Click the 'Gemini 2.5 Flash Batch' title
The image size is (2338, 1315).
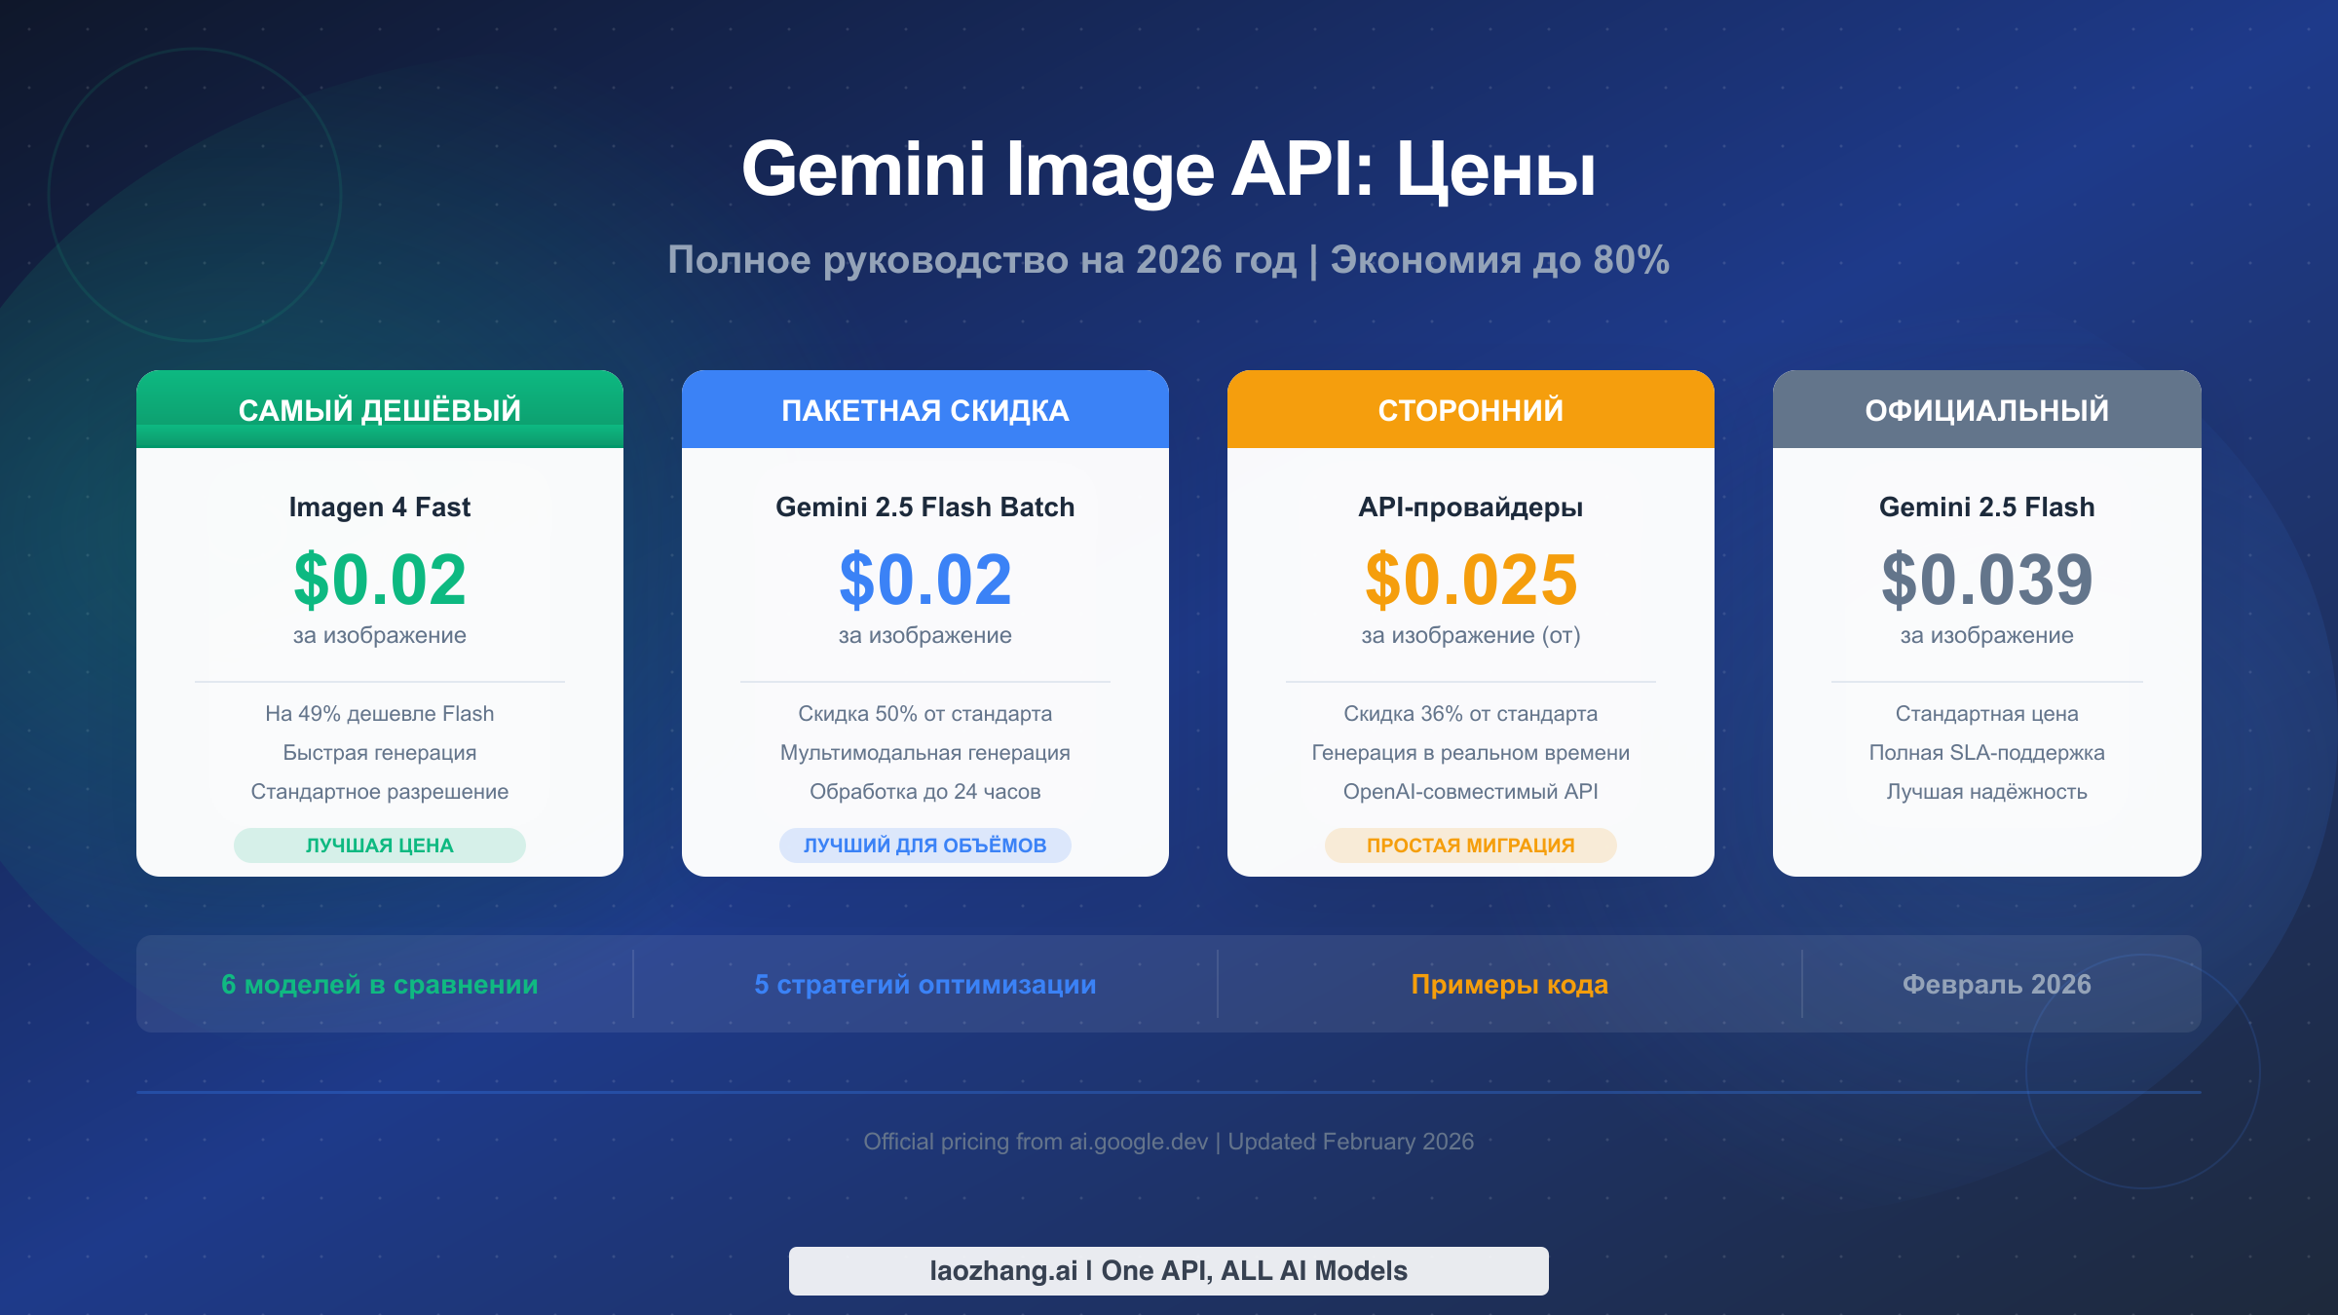coord(925,507)
